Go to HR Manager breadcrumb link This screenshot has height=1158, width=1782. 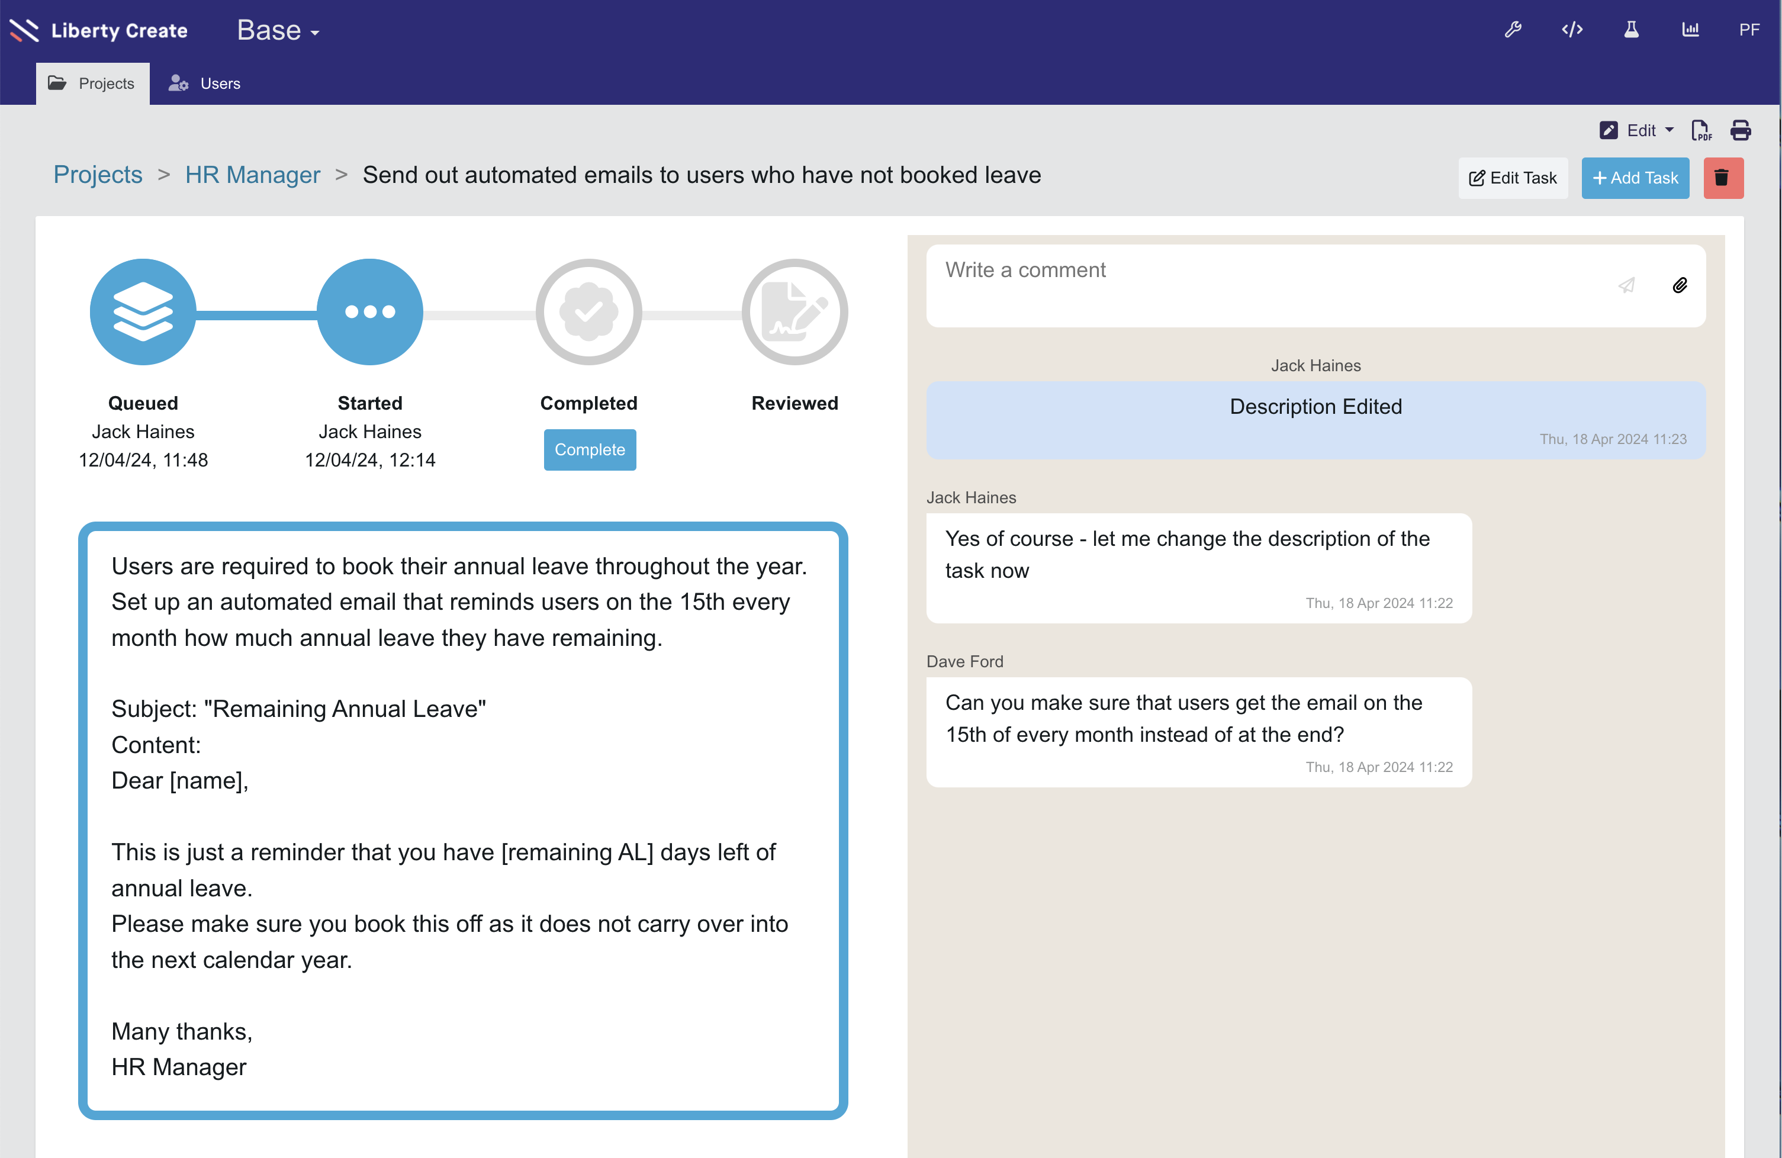(x=252, y=175)
